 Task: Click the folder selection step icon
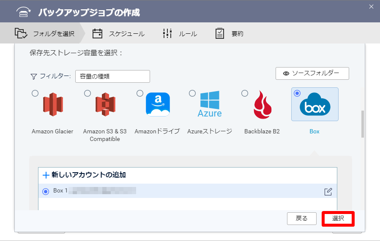tap(21, 33)
